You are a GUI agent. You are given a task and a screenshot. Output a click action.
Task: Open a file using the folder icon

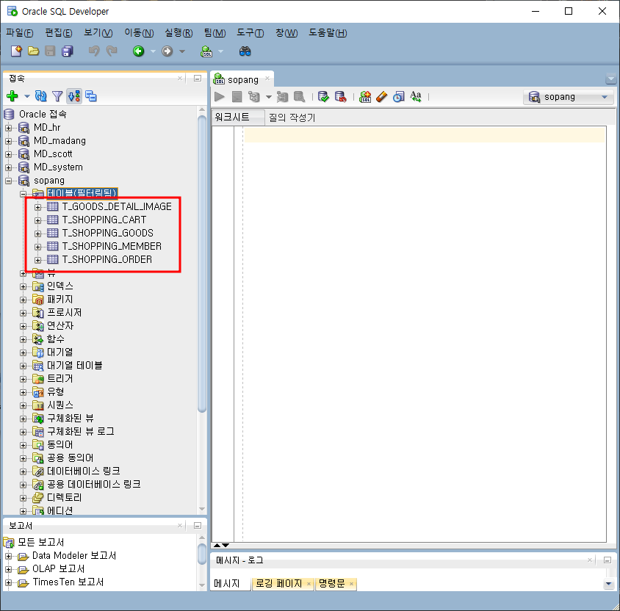click(x=34, y=51)
